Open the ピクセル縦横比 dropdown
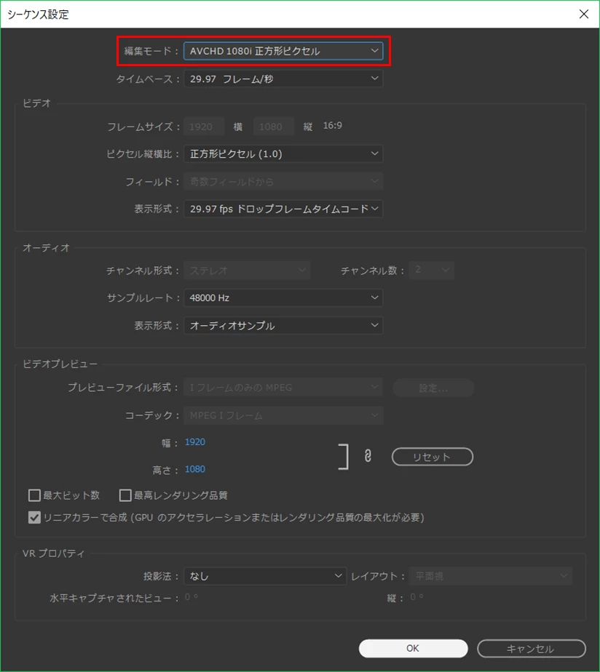 (x=283, y=154)
